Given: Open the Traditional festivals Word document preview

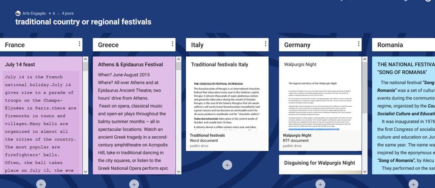Looking at the screenshot, I should click(227, 102).
